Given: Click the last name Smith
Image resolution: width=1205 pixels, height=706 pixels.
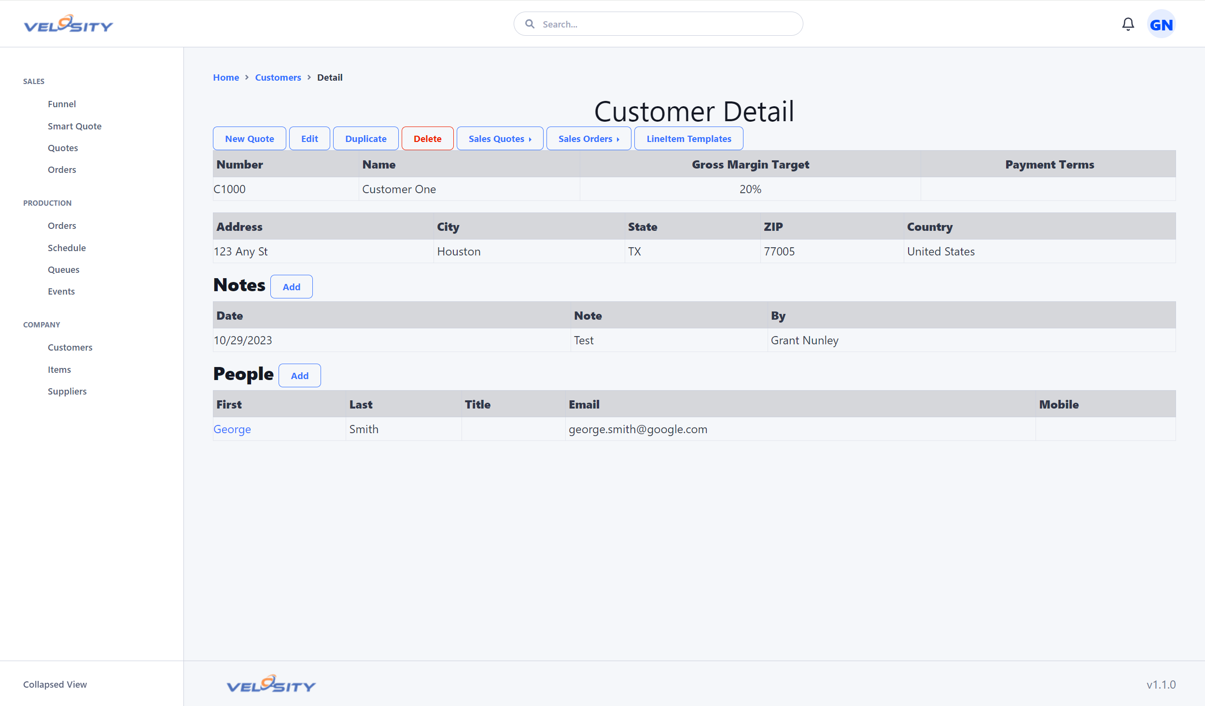Looking at the screenshot, I should pos(364,429).
